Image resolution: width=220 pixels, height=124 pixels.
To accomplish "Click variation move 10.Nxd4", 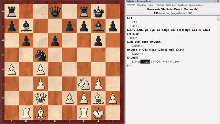I will (136, 46).
